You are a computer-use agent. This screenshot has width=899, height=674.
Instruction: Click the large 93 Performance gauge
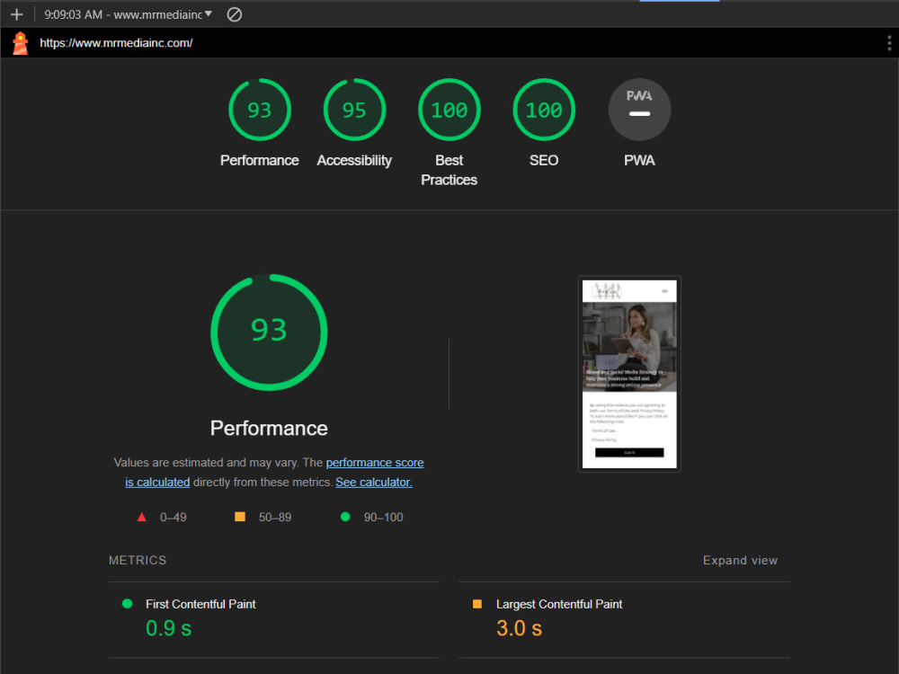pyautogui.click(x=269, y=332)
